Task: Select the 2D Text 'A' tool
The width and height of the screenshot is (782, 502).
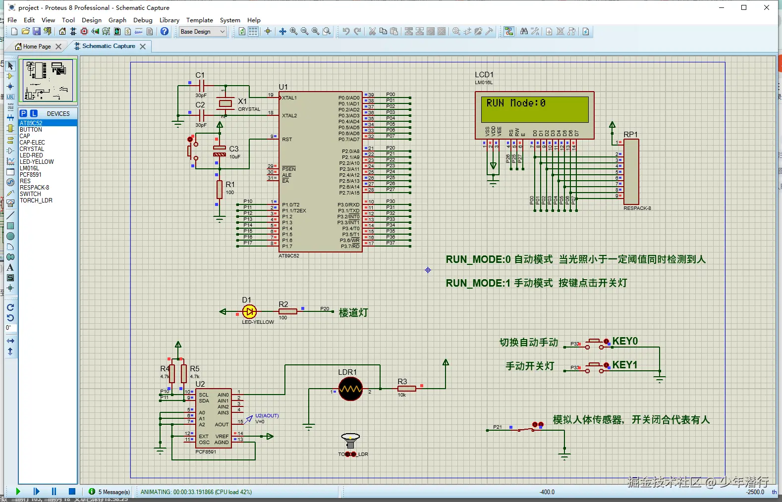Action: [10, 267]
